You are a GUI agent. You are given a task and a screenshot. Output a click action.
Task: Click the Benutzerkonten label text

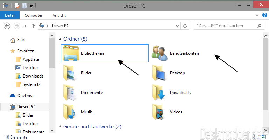184,53
